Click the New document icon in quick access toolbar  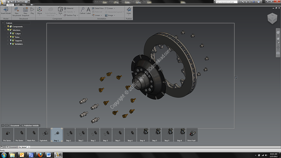(x=8, y=2)
